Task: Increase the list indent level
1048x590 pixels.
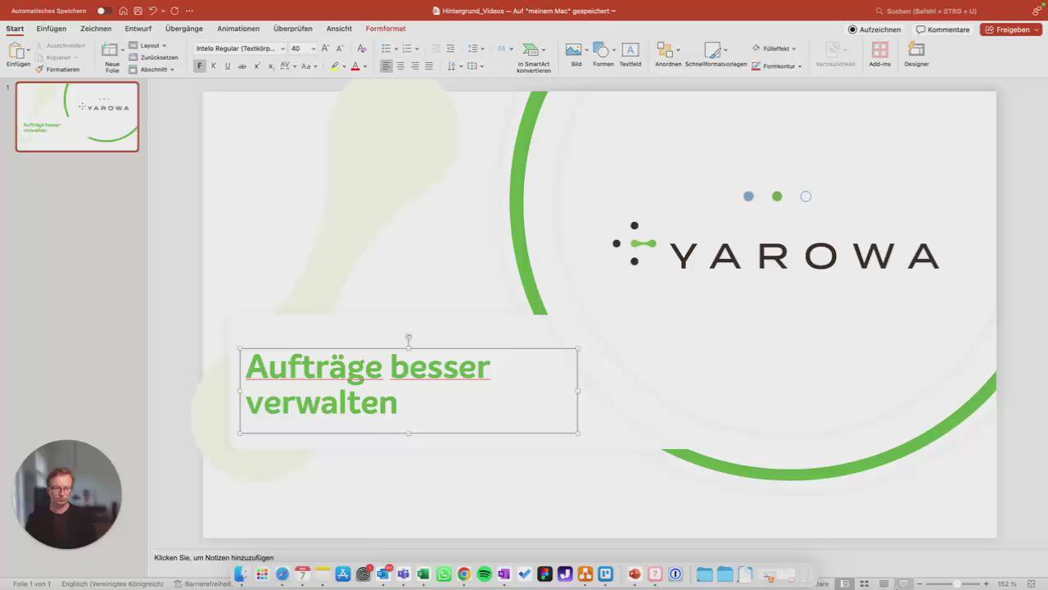Action: [450, 48]
